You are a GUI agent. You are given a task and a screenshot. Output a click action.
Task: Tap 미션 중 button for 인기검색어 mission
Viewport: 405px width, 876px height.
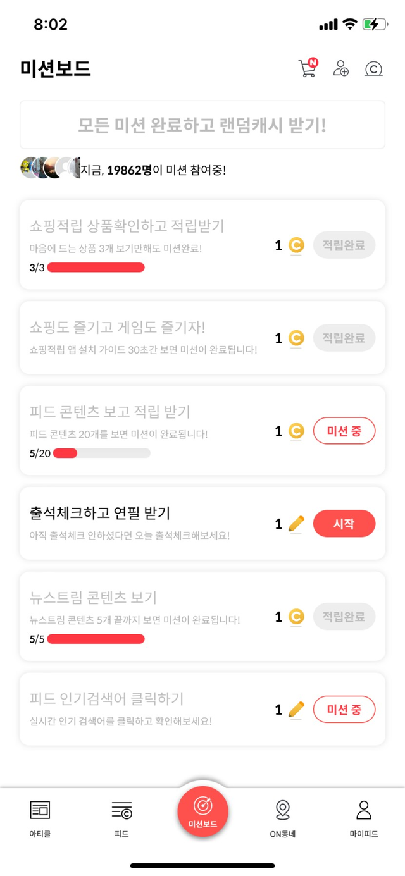pos(344,710)
